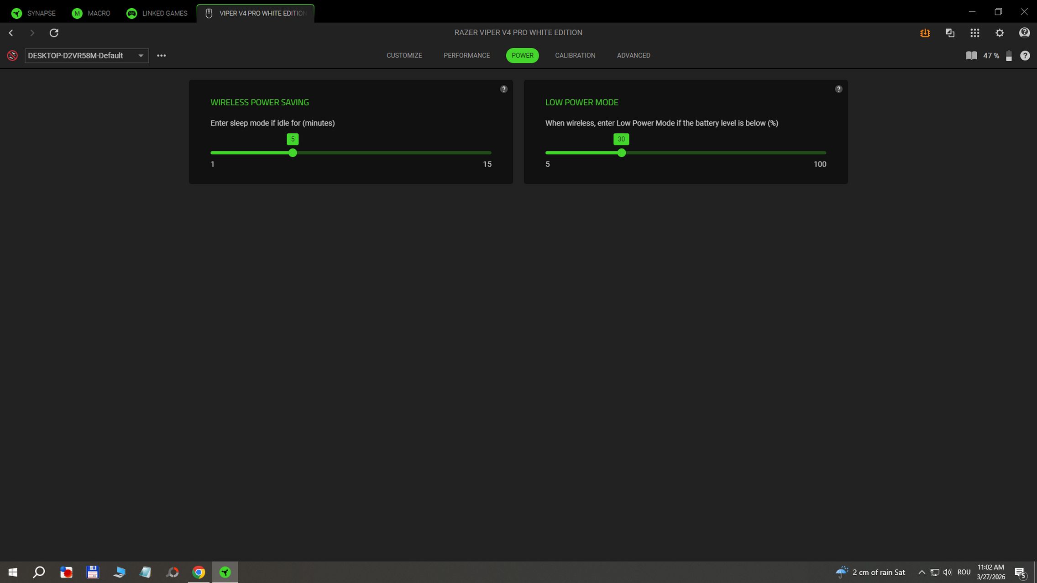Image resolution: width=1037 pixels, height=583 pixels.
Task: Open the profile options three-dot menu
Action: (161, 56)
